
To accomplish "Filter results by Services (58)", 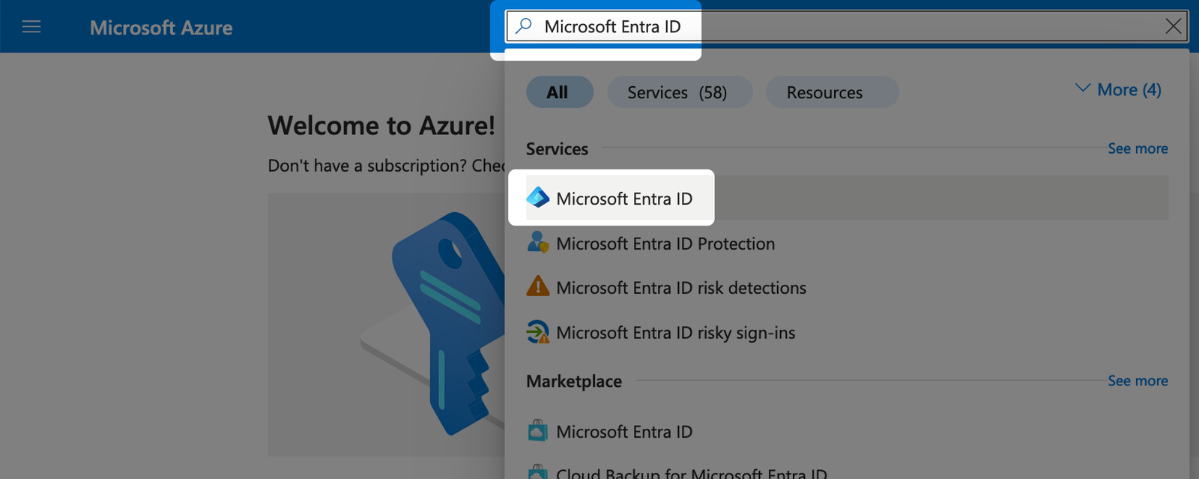I will pos(679,92).
